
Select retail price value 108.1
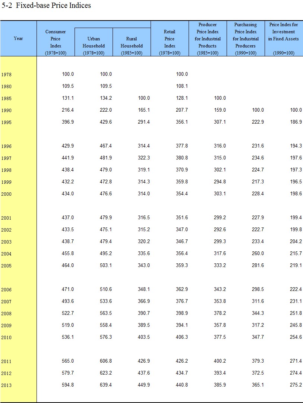[182, 86]
